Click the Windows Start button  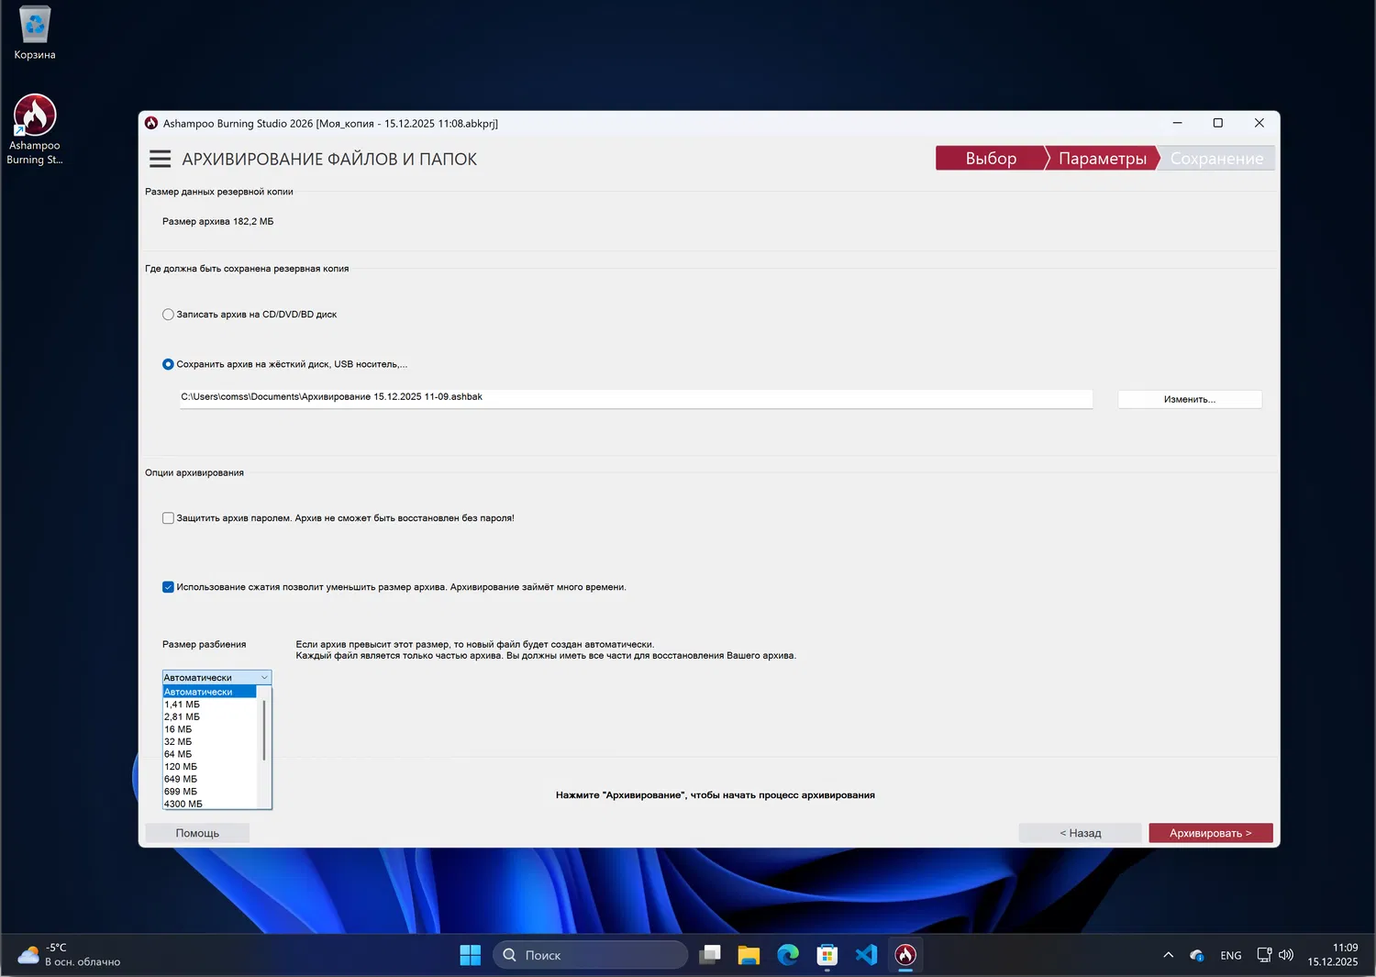tap(471, 955)
